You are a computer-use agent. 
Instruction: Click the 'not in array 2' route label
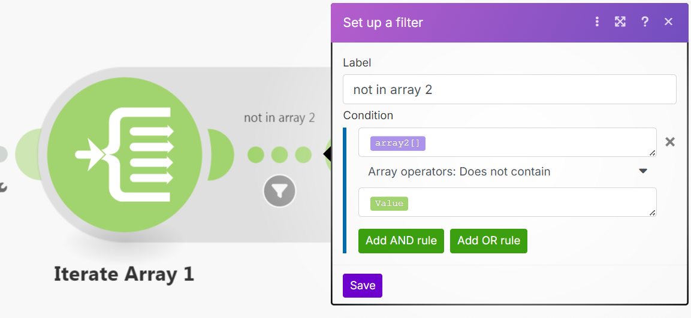pyautogui.click(x=279, y=118)
